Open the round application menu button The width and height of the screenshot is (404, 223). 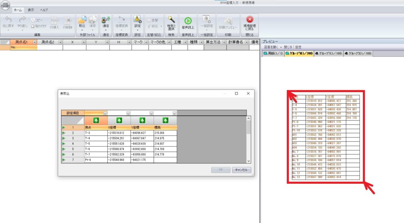(x=5, y=6)
